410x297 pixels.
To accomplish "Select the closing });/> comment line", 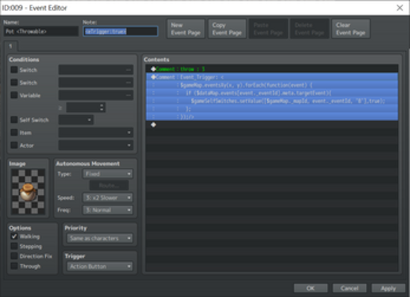I will [x=272, y=117].
